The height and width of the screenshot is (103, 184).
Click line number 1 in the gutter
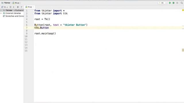27,11
